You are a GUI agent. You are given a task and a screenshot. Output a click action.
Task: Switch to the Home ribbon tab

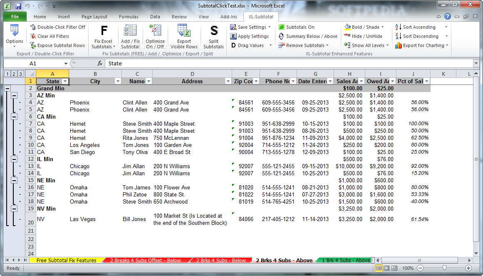[40, 17]
